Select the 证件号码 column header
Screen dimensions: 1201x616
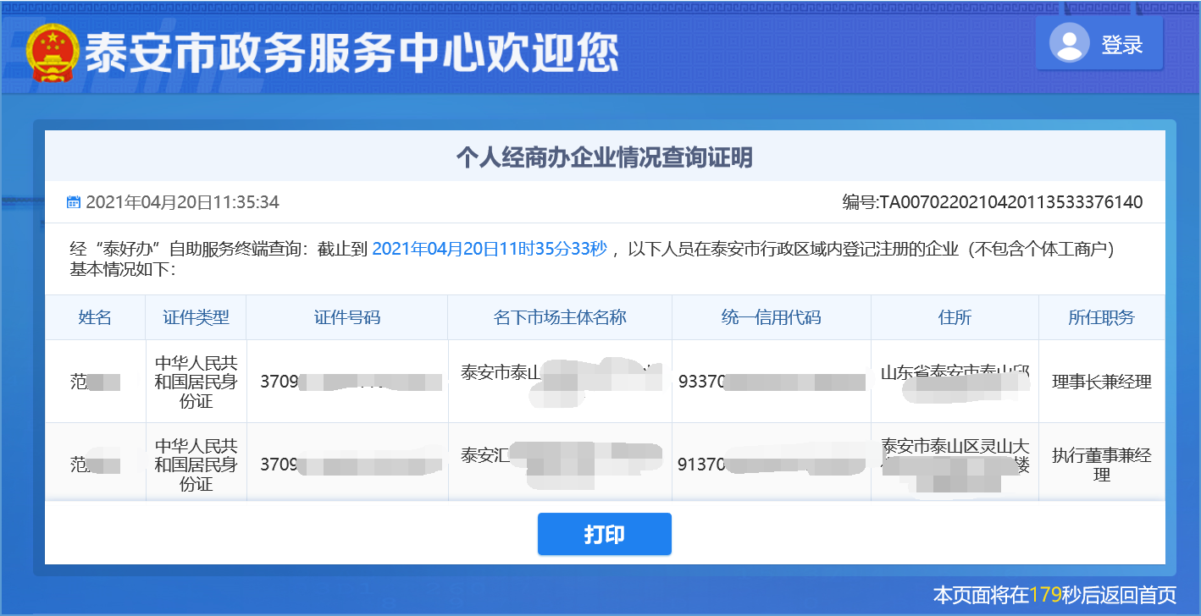pos(346,316)
